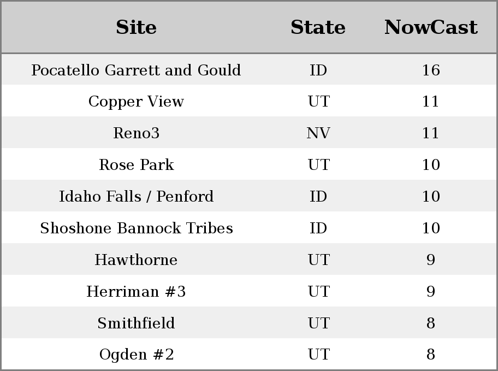Click the NowCast column header
498x371 pixels.
[431, 27]
